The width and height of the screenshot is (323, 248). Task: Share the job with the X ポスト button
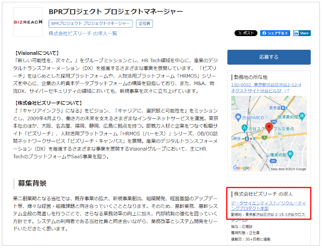click(246, 33)
